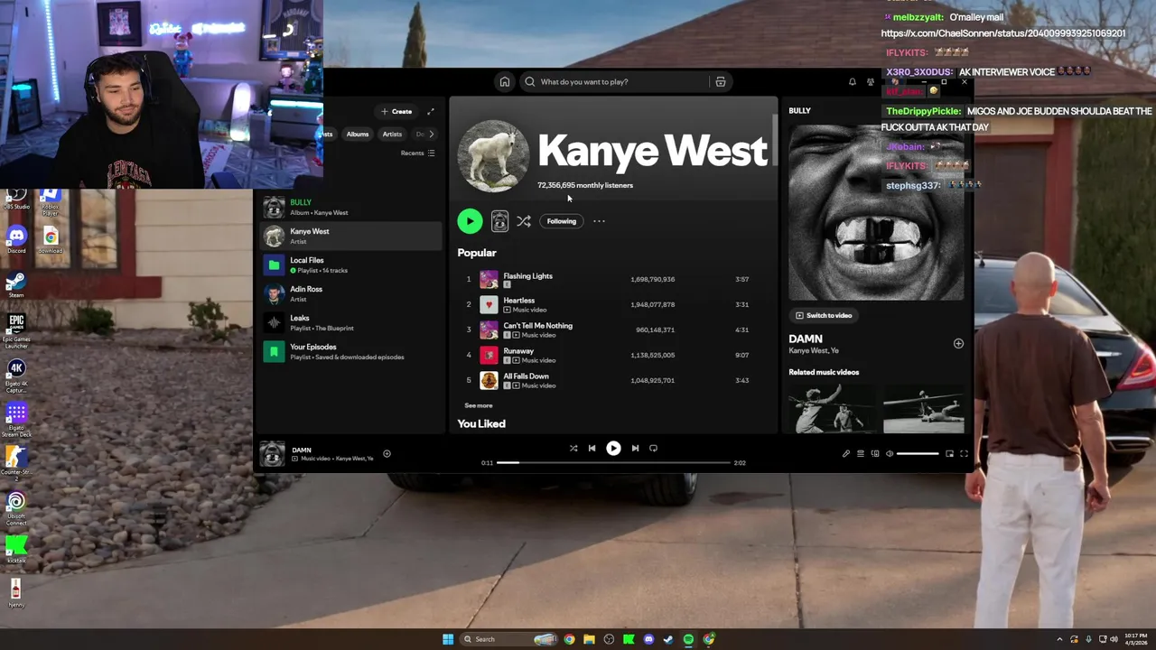Open the first related music video thumbnail
1156x650 pixels.
tap(832, 408)
